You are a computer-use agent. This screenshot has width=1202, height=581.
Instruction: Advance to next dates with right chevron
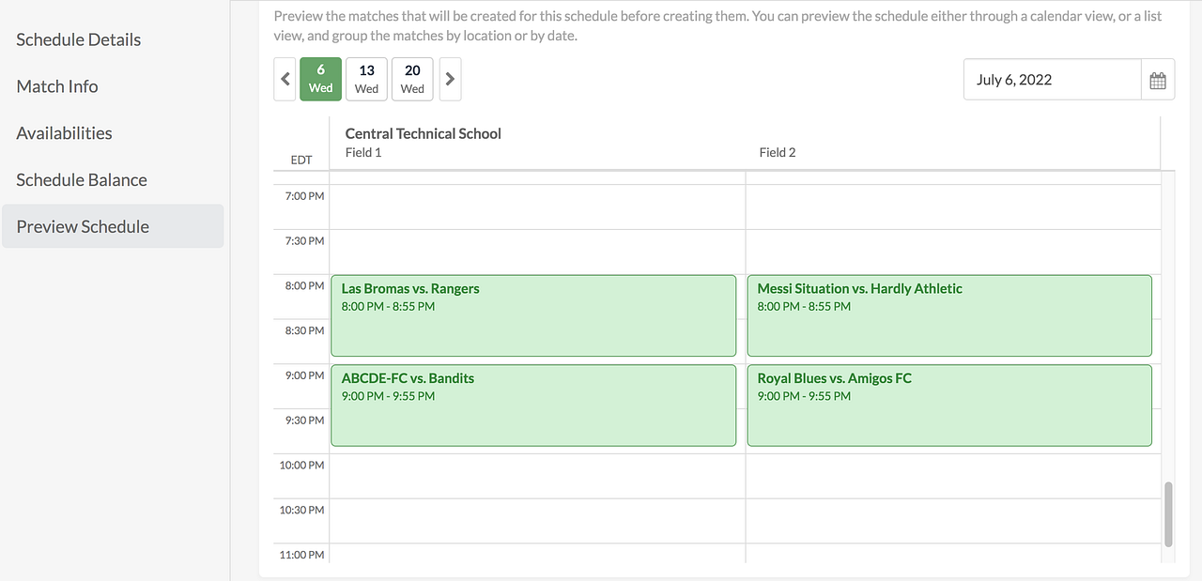(x=450, y=80)
